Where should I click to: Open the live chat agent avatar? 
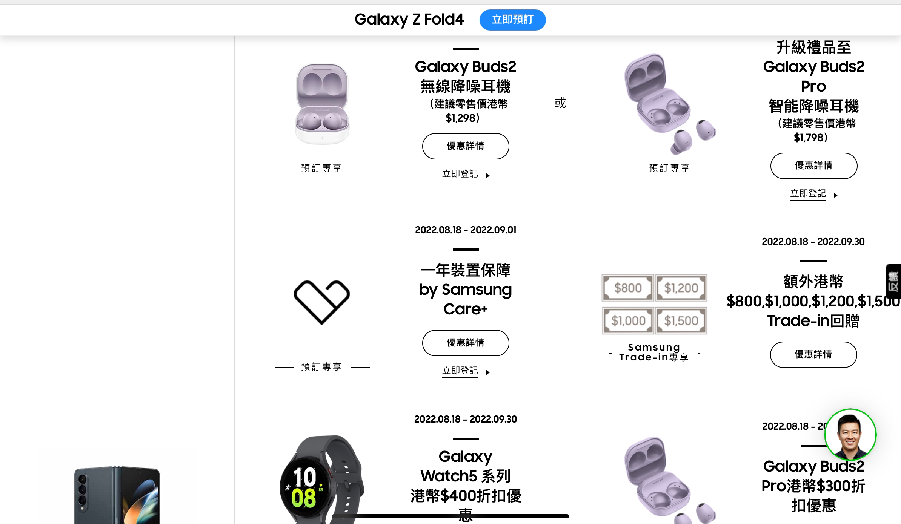point(850,435)
